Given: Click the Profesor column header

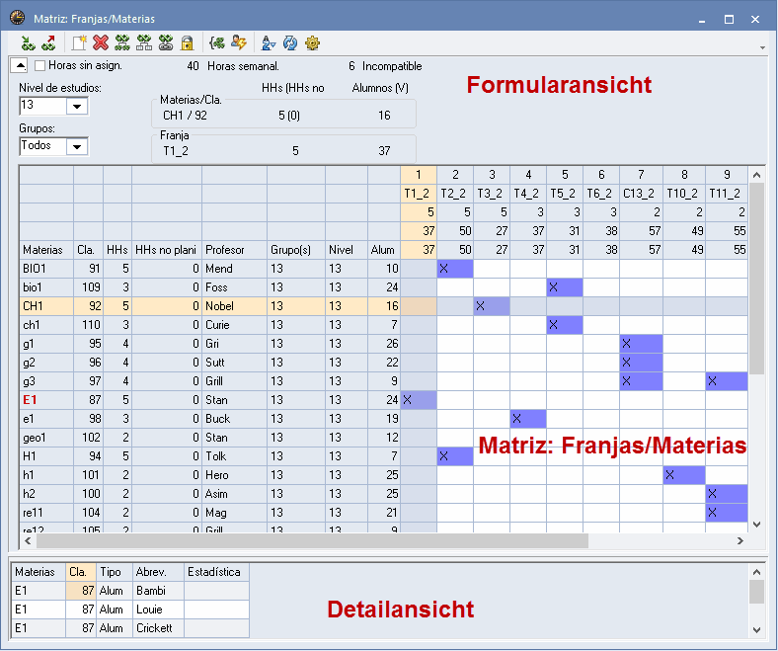Looking at the screenshot, I should point(234,250).
